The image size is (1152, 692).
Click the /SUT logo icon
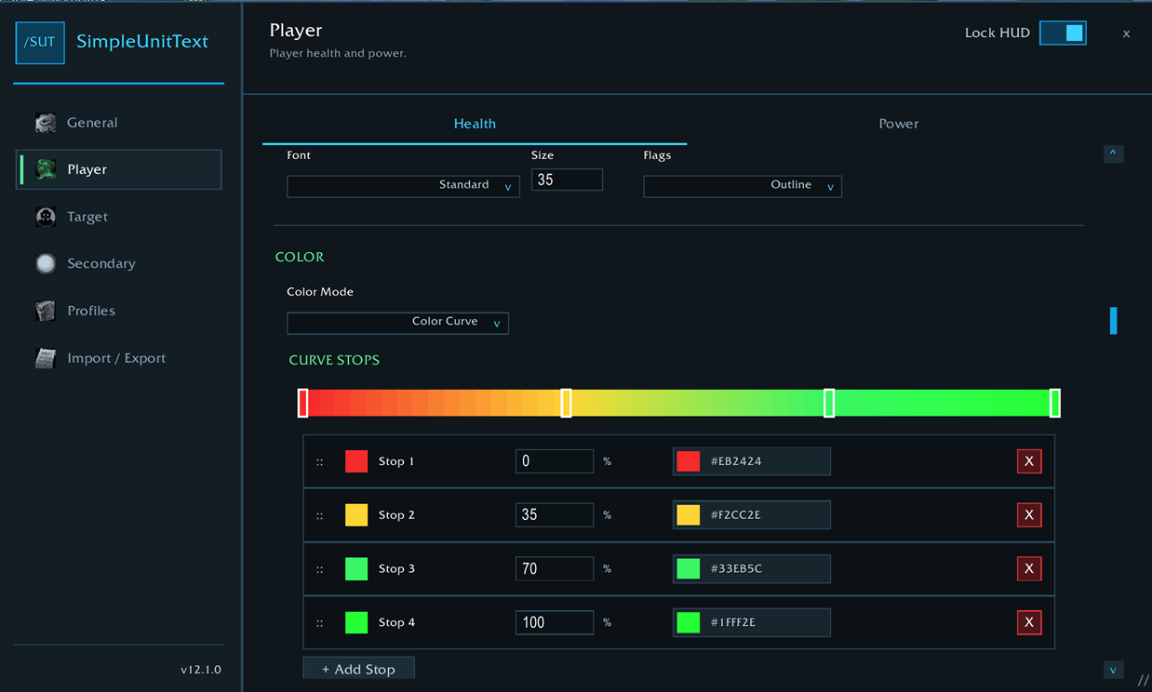click(40, 42)
